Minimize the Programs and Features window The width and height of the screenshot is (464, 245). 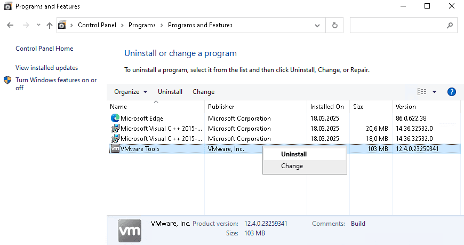[x=403, y=6]
